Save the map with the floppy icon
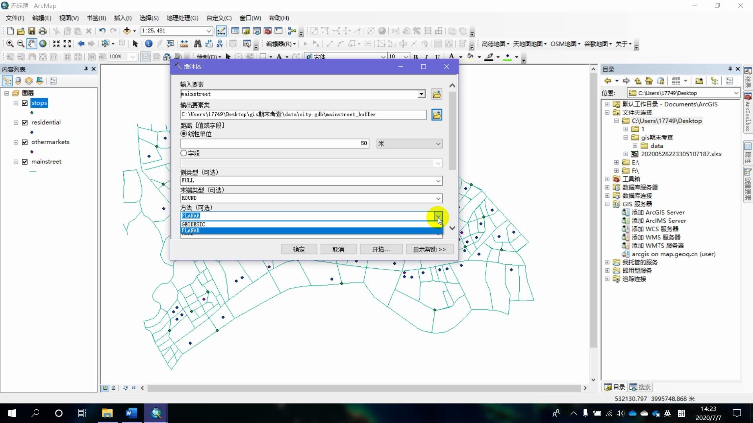 pos(32,31)
